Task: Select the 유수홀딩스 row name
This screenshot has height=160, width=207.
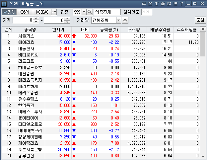Action: [28, 99]
